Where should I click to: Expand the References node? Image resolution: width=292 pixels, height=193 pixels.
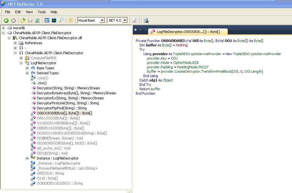pos(15,43)
